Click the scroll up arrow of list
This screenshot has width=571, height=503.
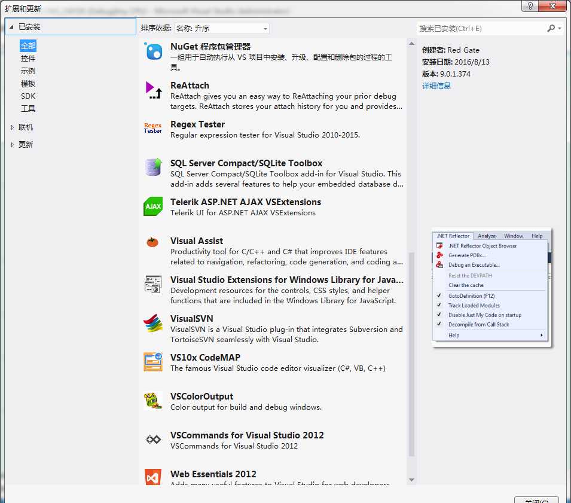(411, 44)
